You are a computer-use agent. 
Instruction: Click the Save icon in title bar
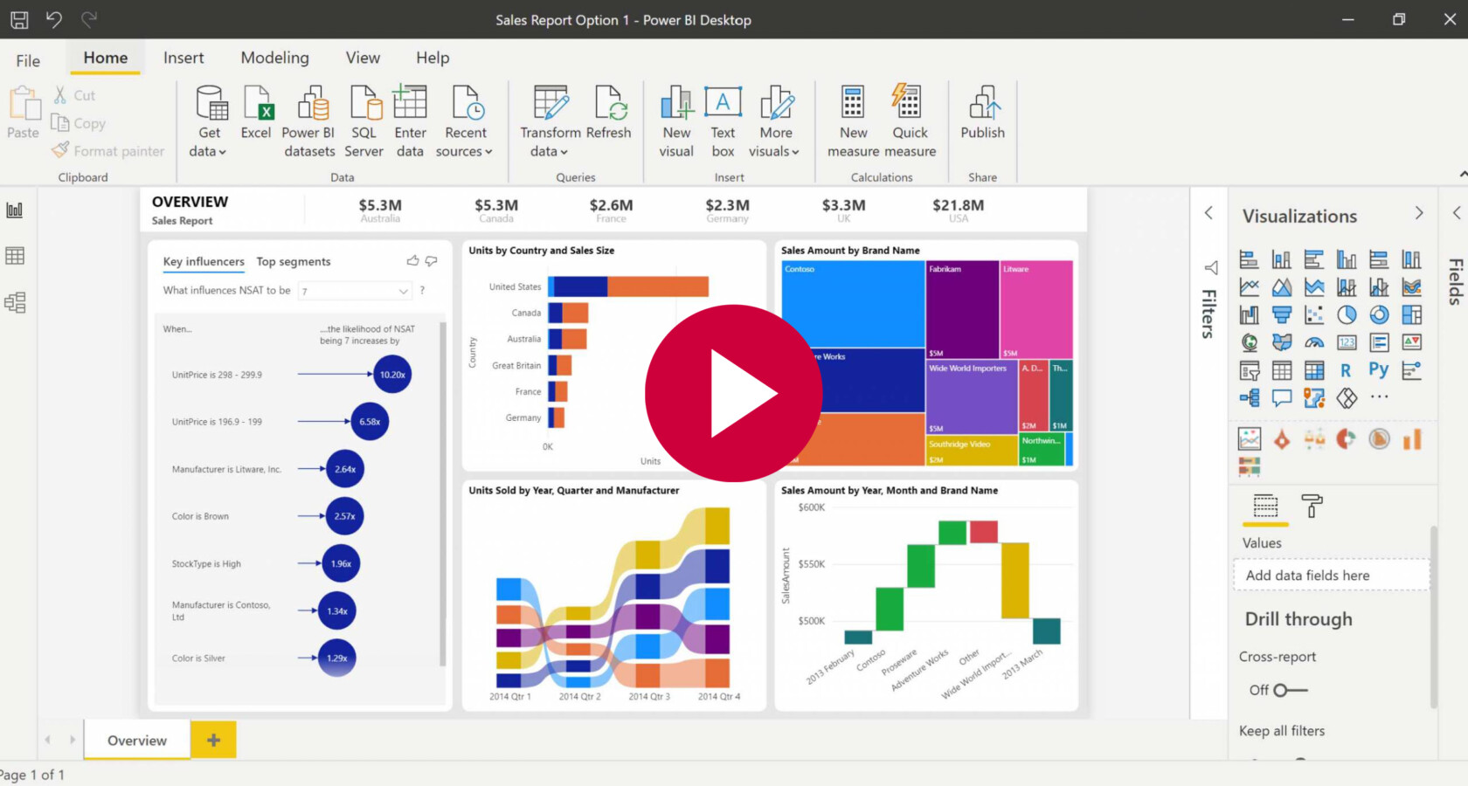coord(19,19)
